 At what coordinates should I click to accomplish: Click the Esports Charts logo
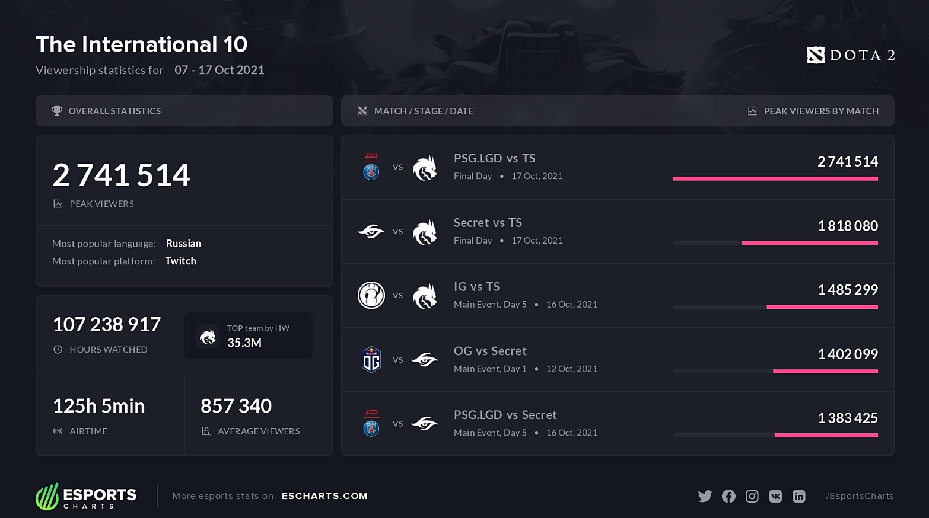(86, 497)
